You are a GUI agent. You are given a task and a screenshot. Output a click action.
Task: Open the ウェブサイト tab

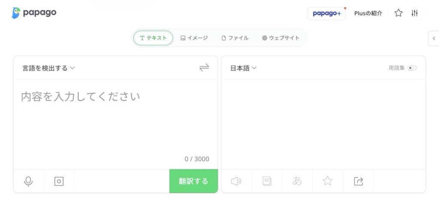281,38
